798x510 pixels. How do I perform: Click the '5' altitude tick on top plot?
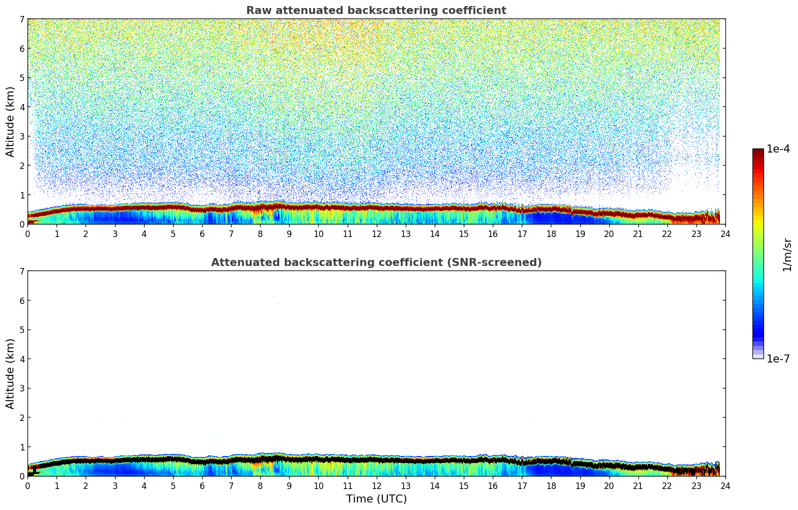[22, 78]
